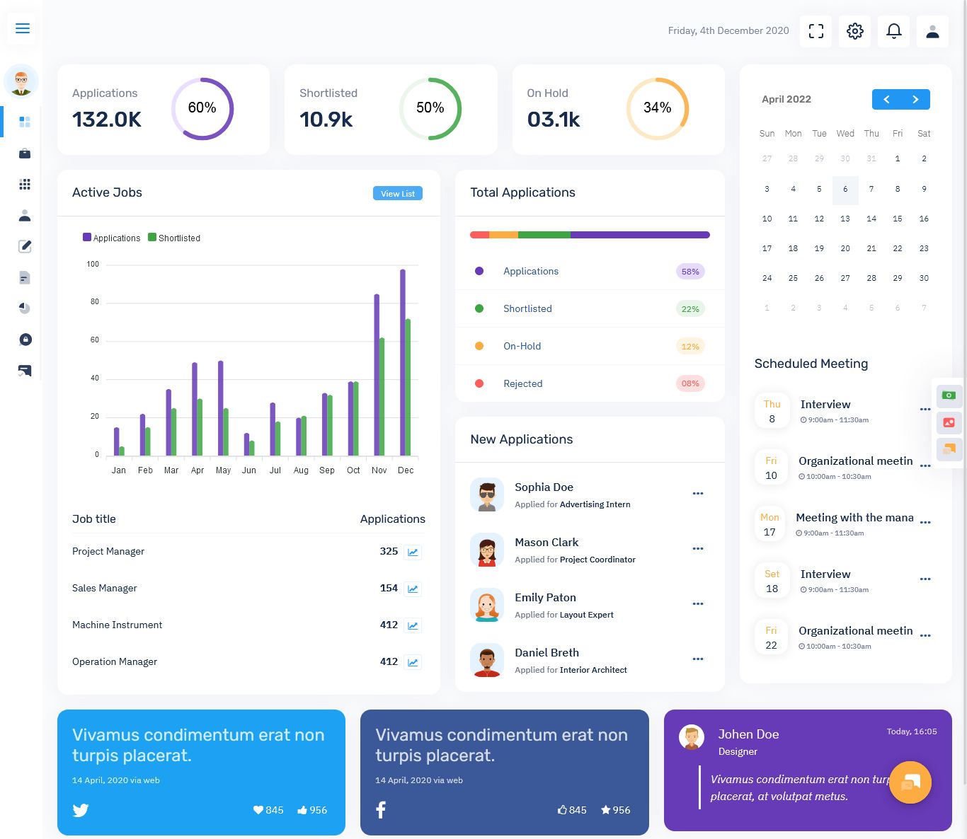
Task: Open options for Mon 17 meeting
Action: [925, 523]
